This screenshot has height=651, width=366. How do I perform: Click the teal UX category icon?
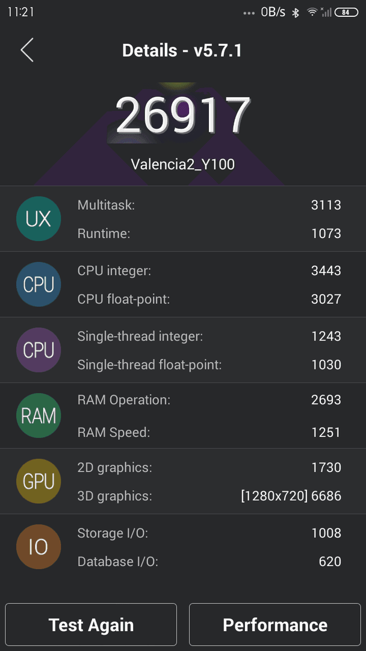pos(39,219)
